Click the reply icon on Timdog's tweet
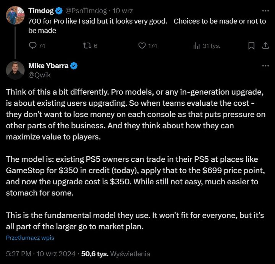Image resolution: width=275 pixels, height=264 pixels. pos(33,46)
